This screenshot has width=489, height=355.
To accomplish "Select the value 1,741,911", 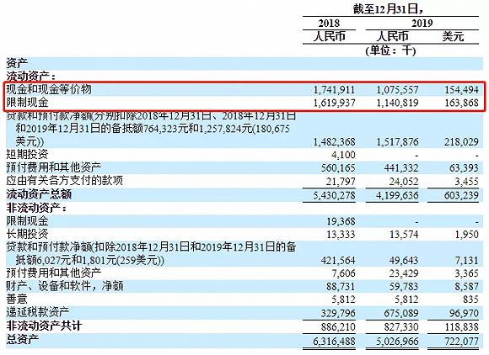I will tap(334, 90).
